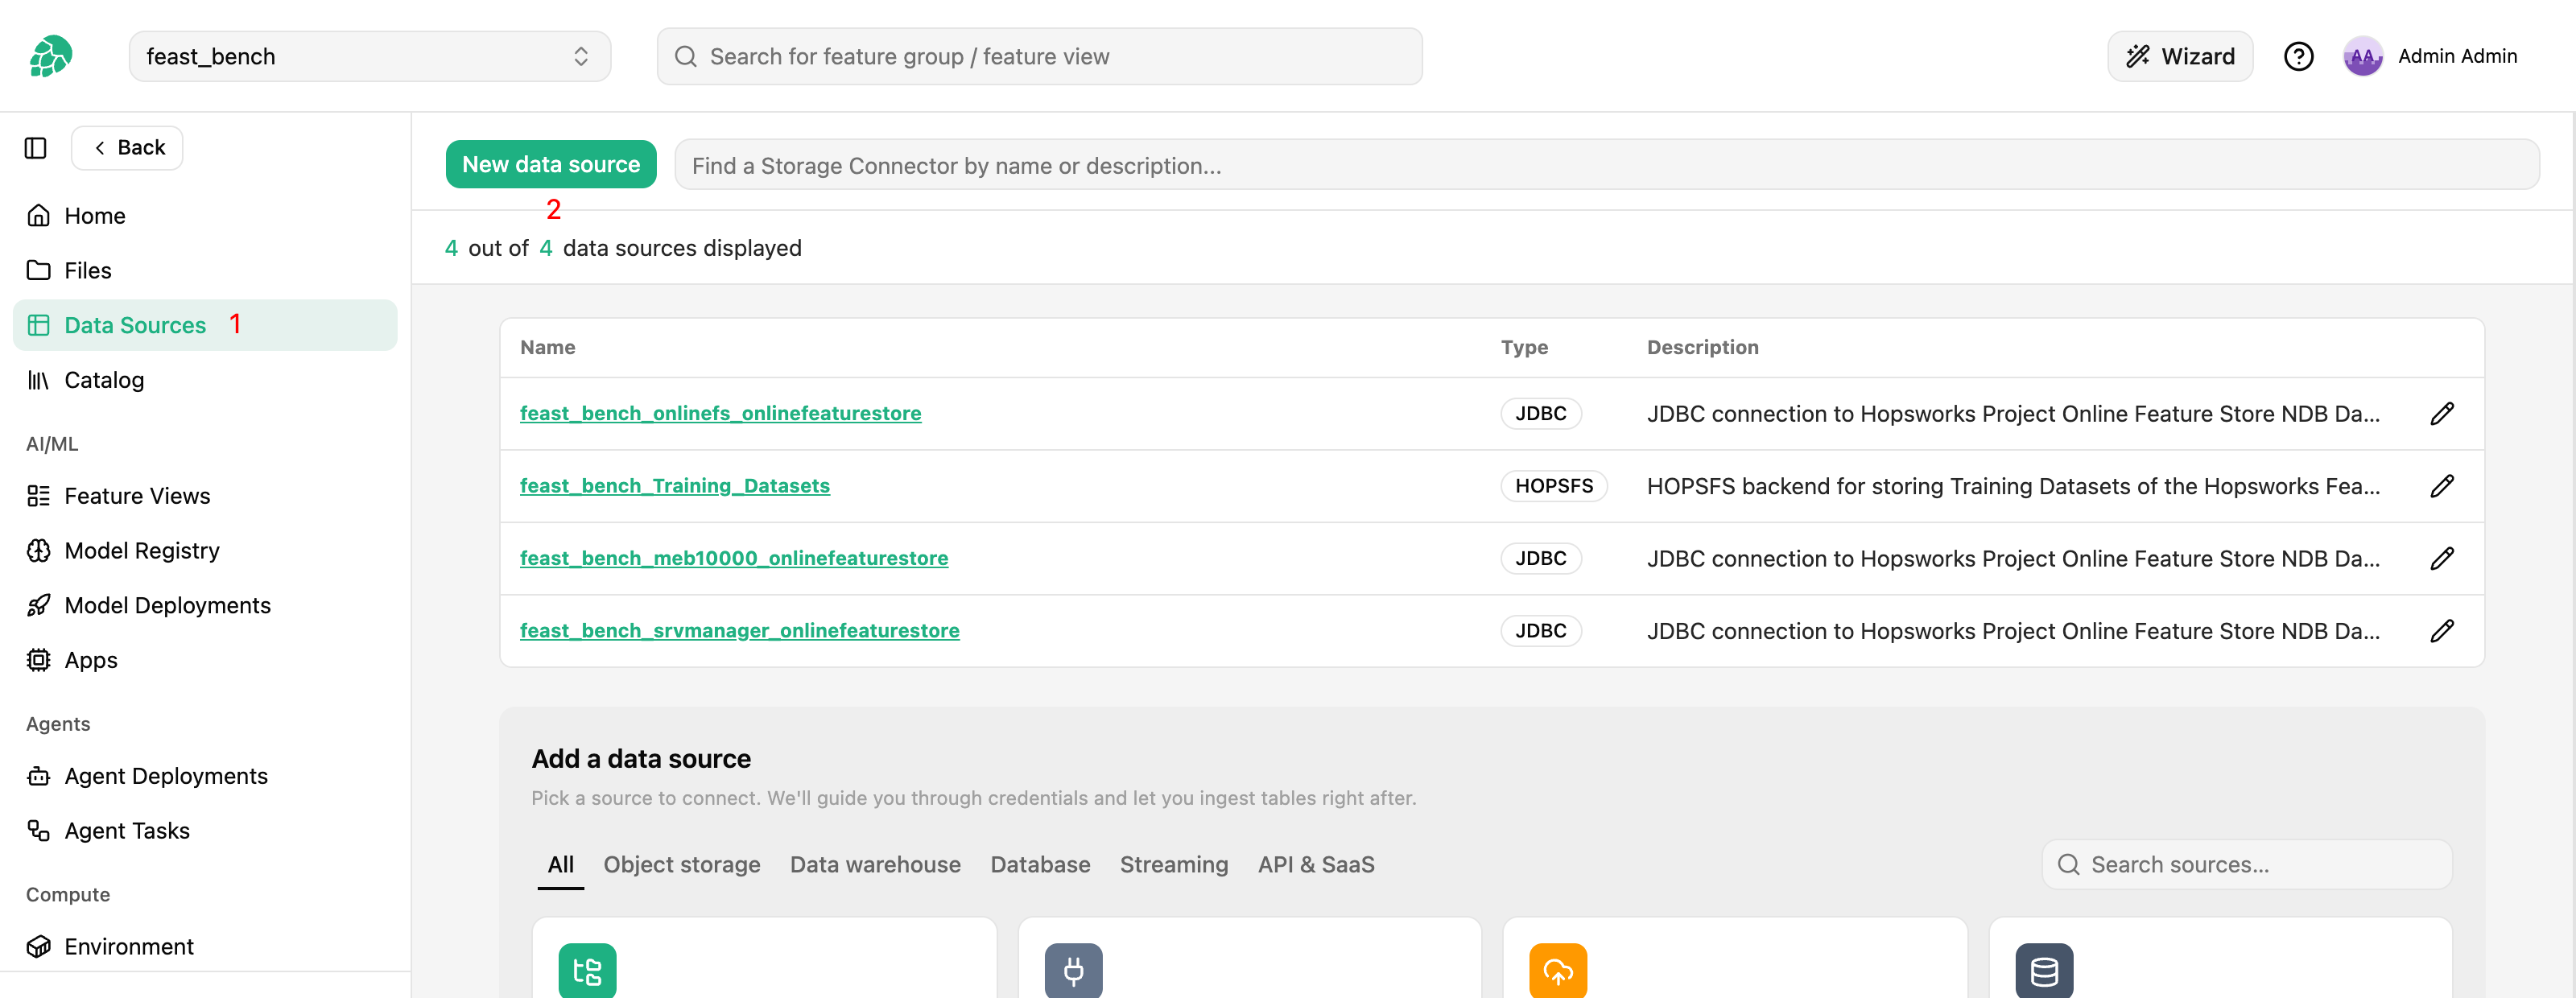Click the Description column header
The image size is (2576, 998).
pyautogui.click(x=1703, y=347)
